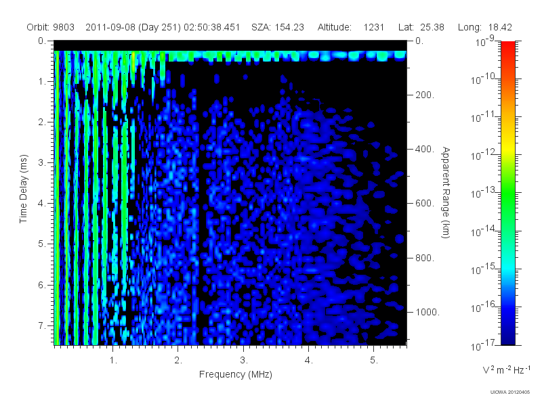Click the 'Altitude:' label

pyautogui.click(x=334, y=27)
